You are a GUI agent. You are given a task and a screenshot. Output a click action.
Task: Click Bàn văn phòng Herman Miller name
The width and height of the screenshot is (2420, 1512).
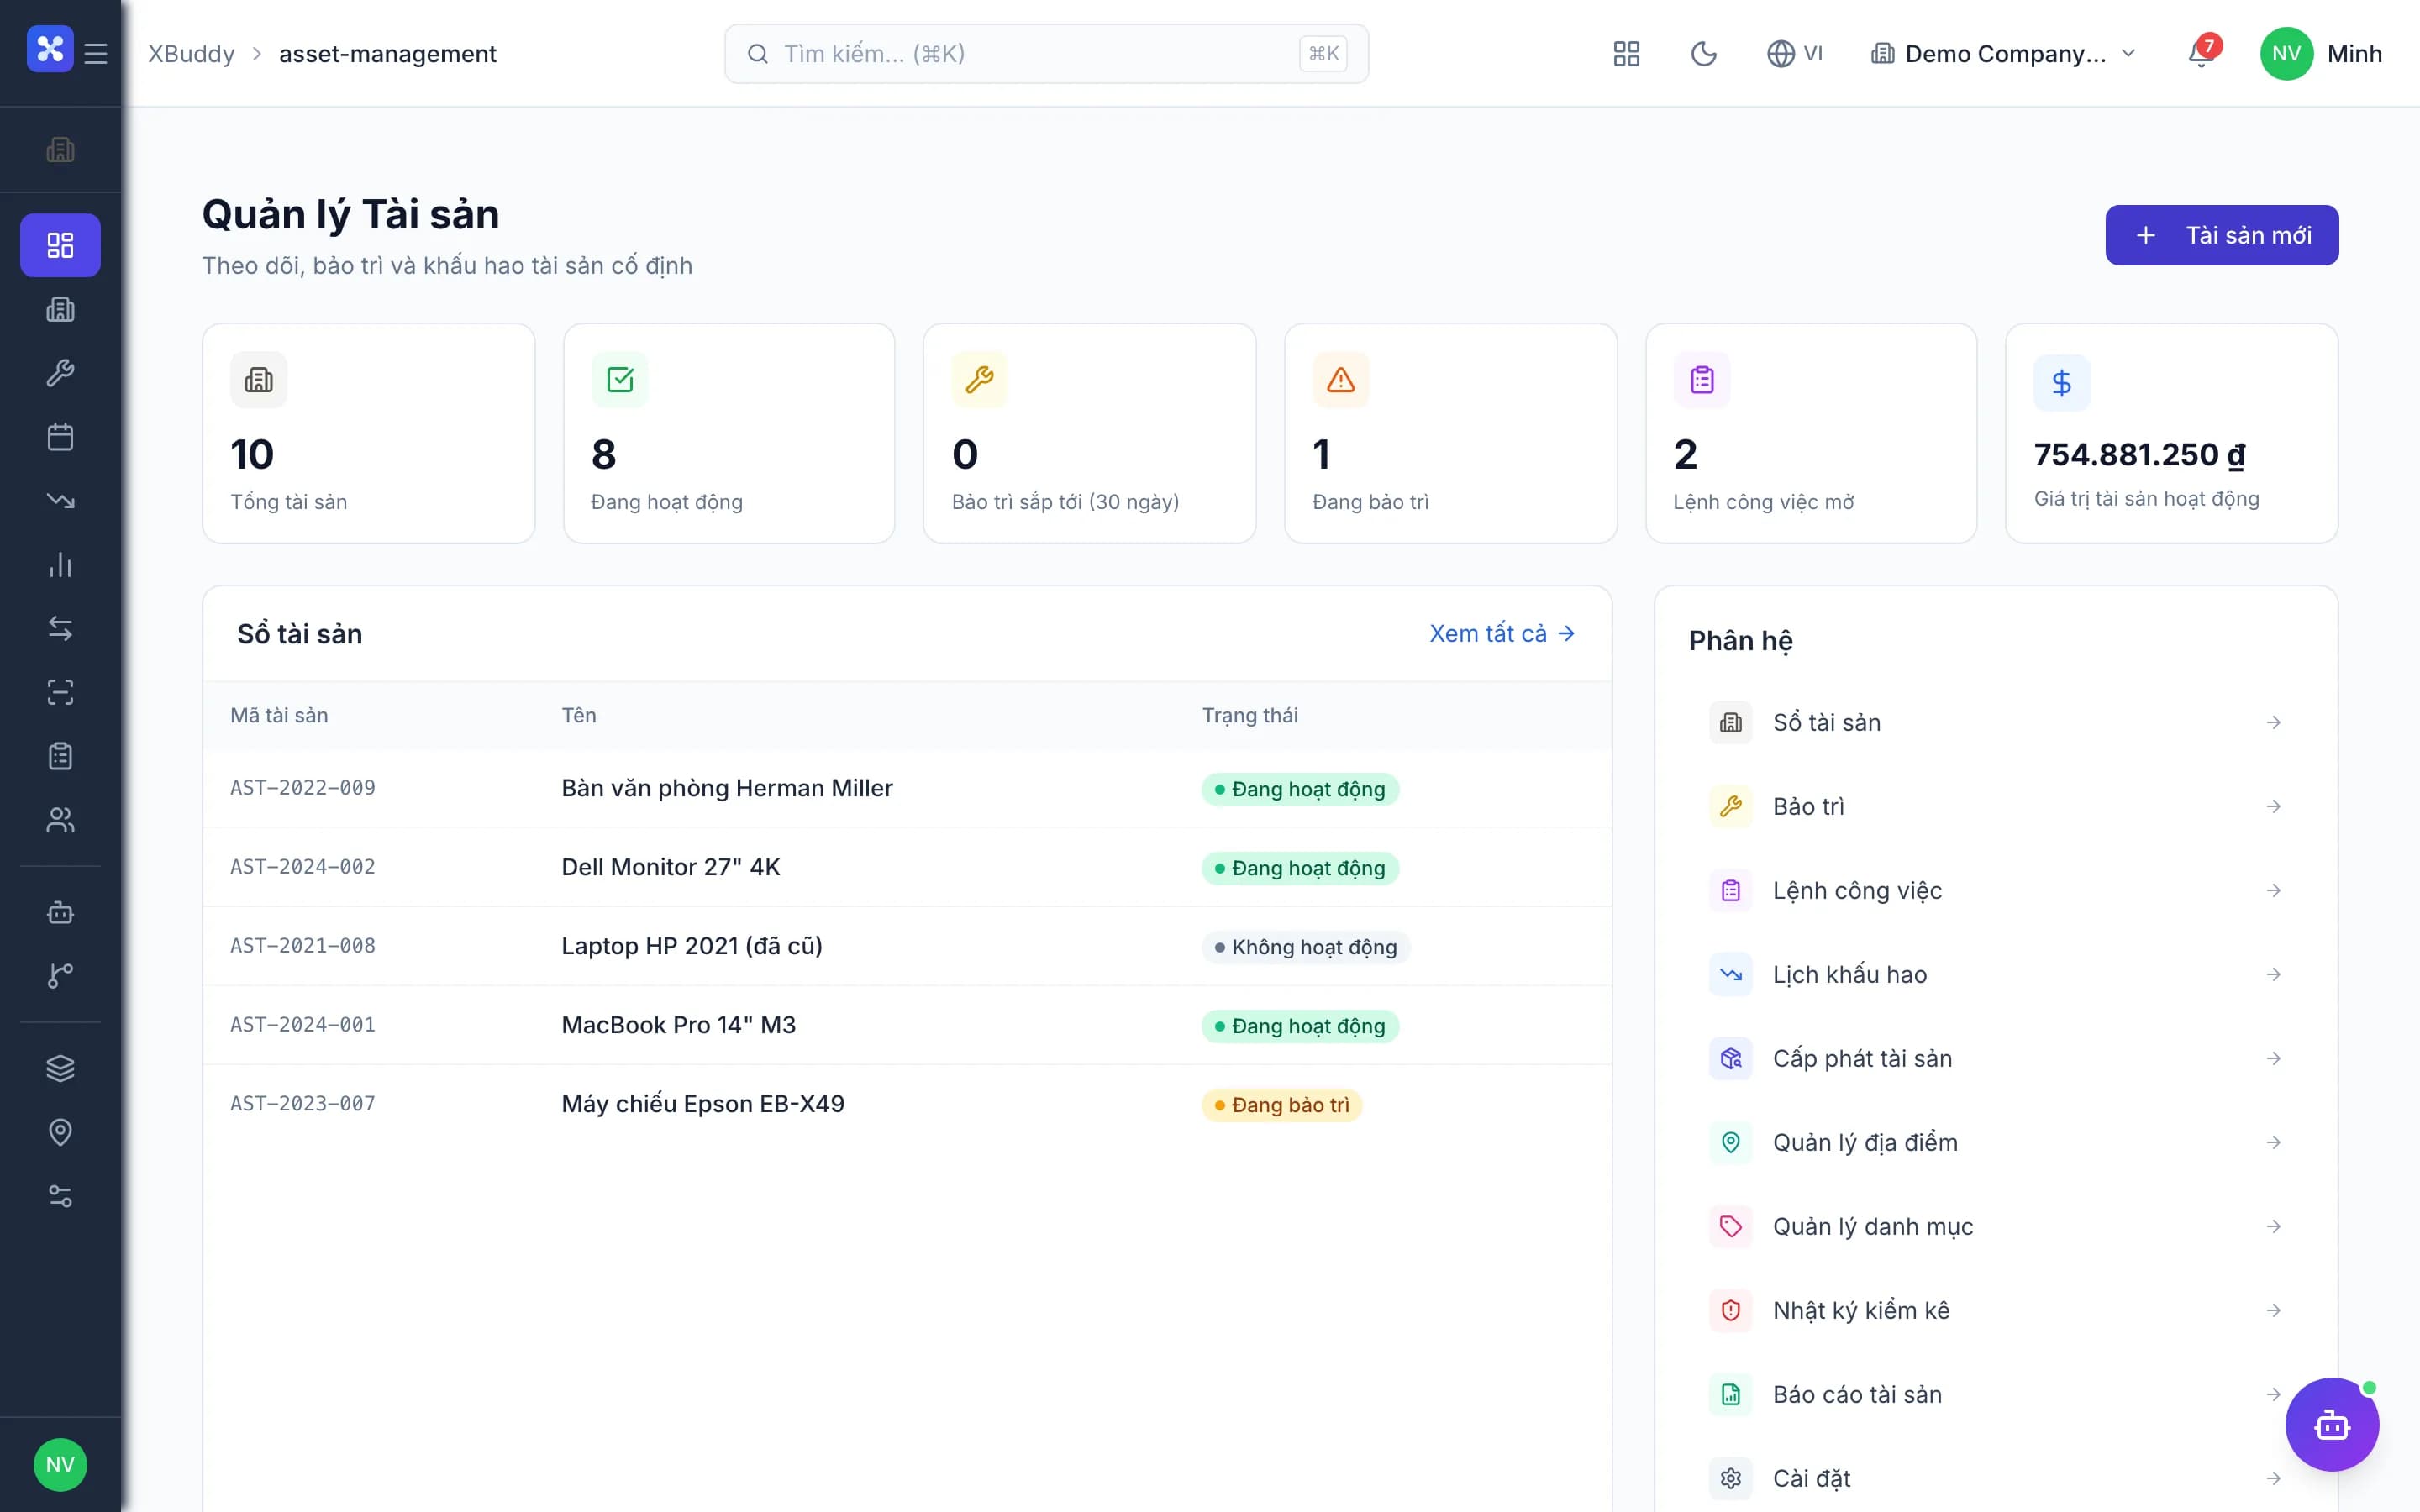727,788
